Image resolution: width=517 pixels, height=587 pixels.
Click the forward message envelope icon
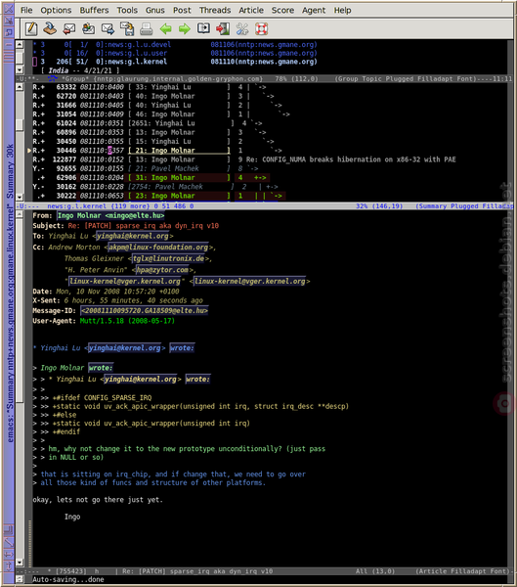point(108,28)
